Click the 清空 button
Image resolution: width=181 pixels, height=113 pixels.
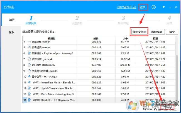(x=172, y=32)
